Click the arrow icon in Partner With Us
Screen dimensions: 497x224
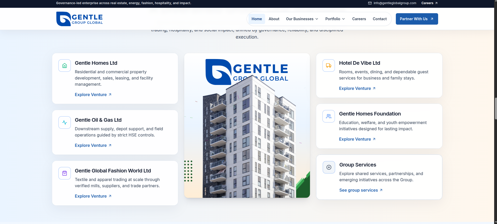click(432, 19)
